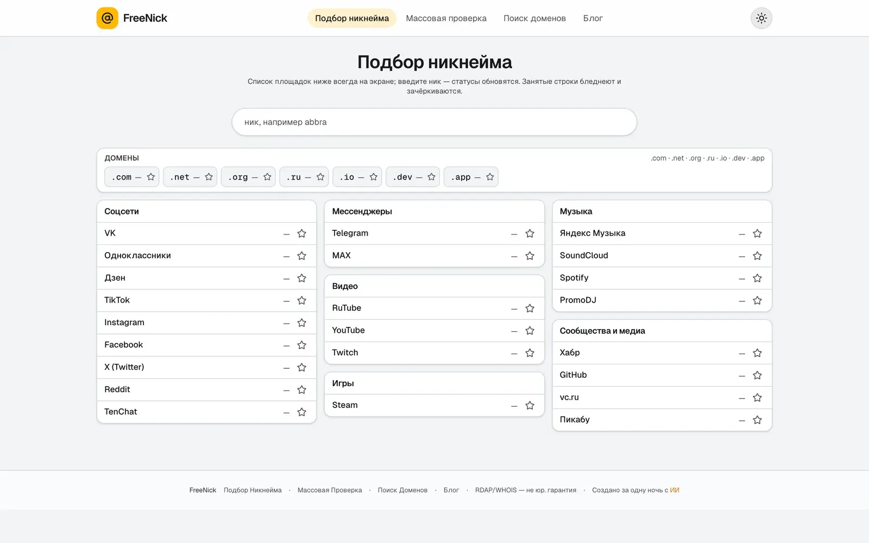Favorite Одноклассники using its star icon
Image resolution: width=869 pixels, height=543 pixels.
[x=302, y=256]
